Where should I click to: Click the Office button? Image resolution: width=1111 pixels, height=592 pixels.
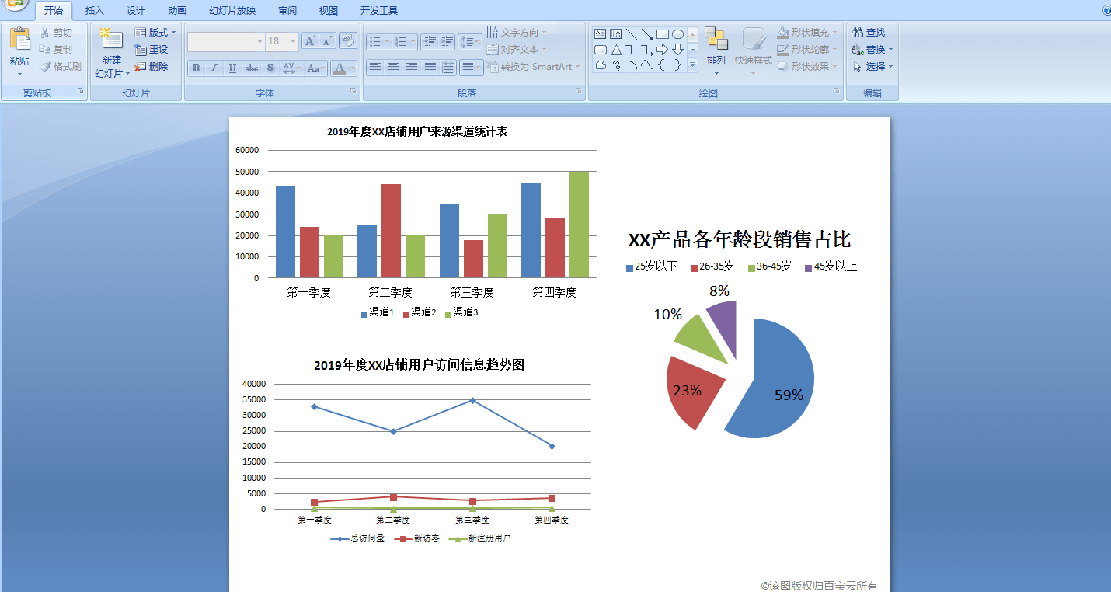[14, 5]
